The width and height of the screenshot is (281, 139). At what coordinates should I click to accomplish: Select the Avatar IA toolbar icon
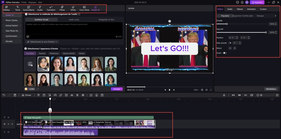pos(96,8)
